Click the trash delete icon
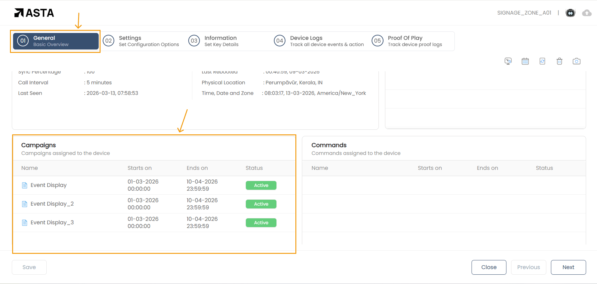The image size is (597, 284). point(559,61)
